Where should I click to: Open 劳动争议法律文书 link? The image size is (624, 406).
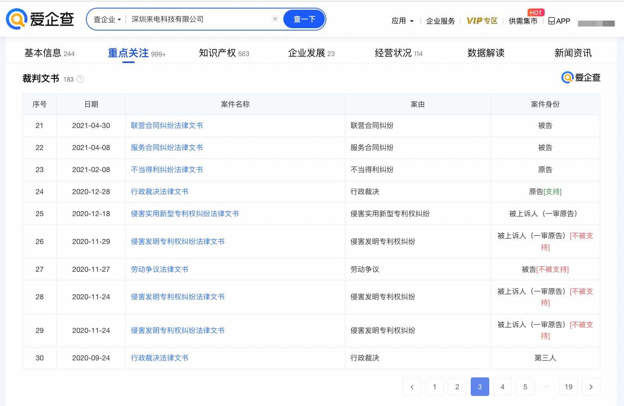point(159,270)
